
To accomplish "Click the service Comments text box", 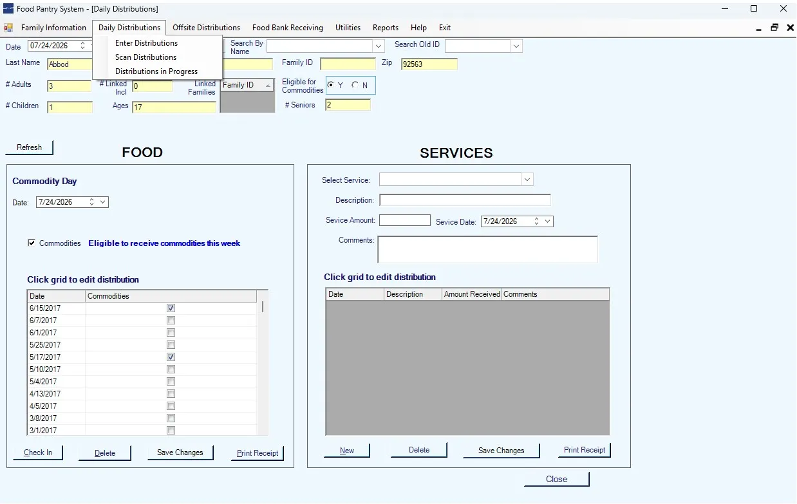I will tap(488, 249).
